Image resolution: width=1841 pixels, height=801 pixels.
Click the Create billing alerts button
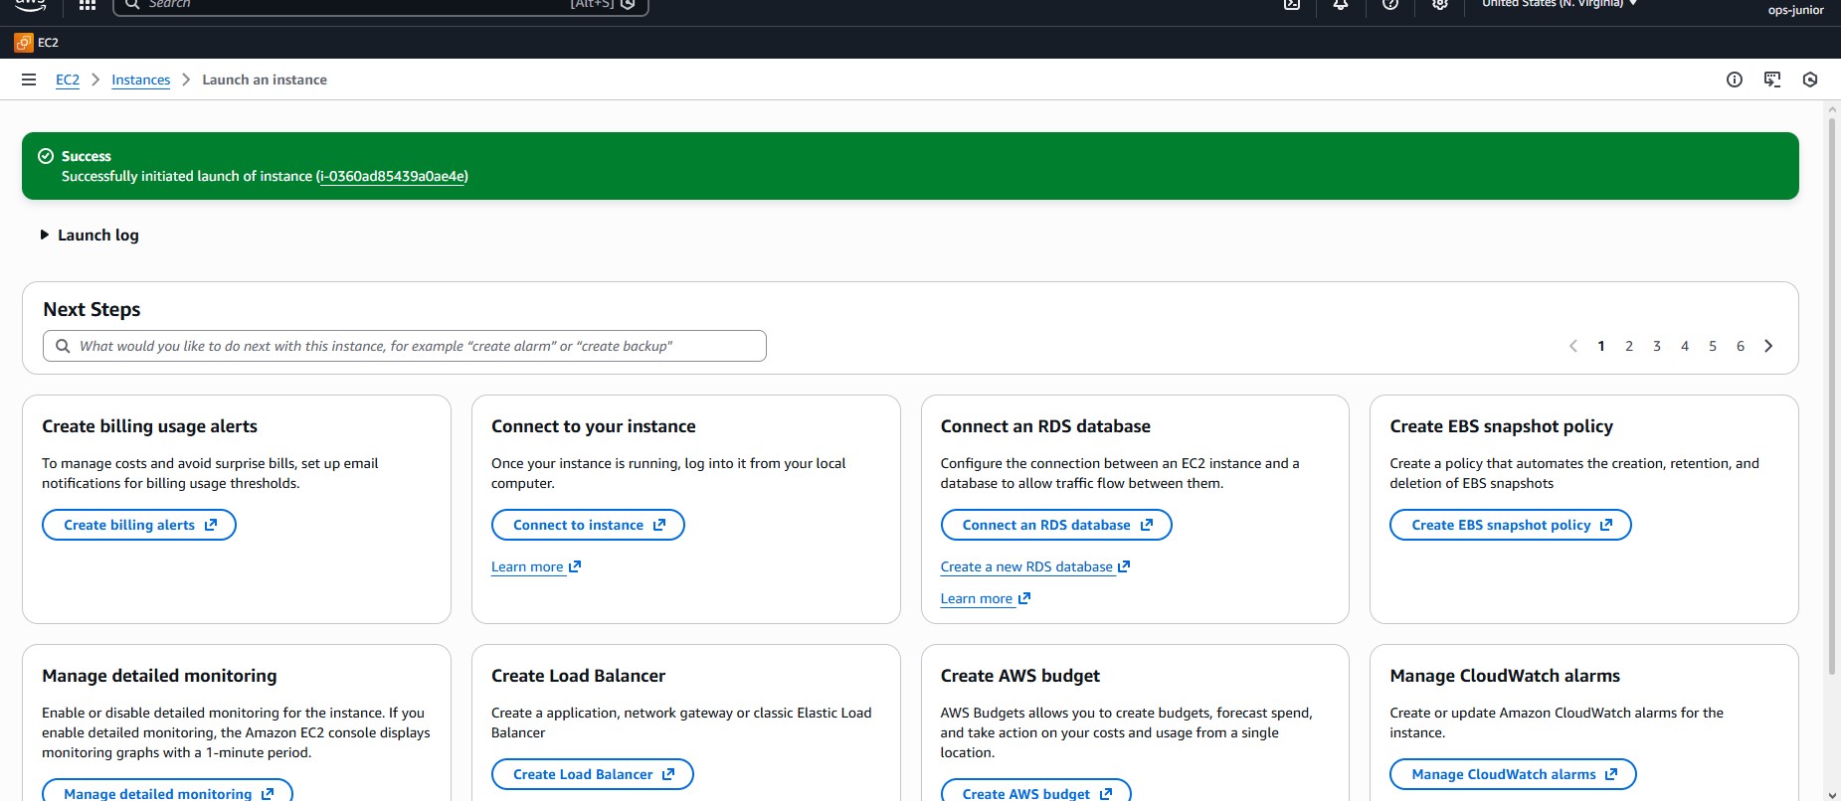(x=139, y=525)
